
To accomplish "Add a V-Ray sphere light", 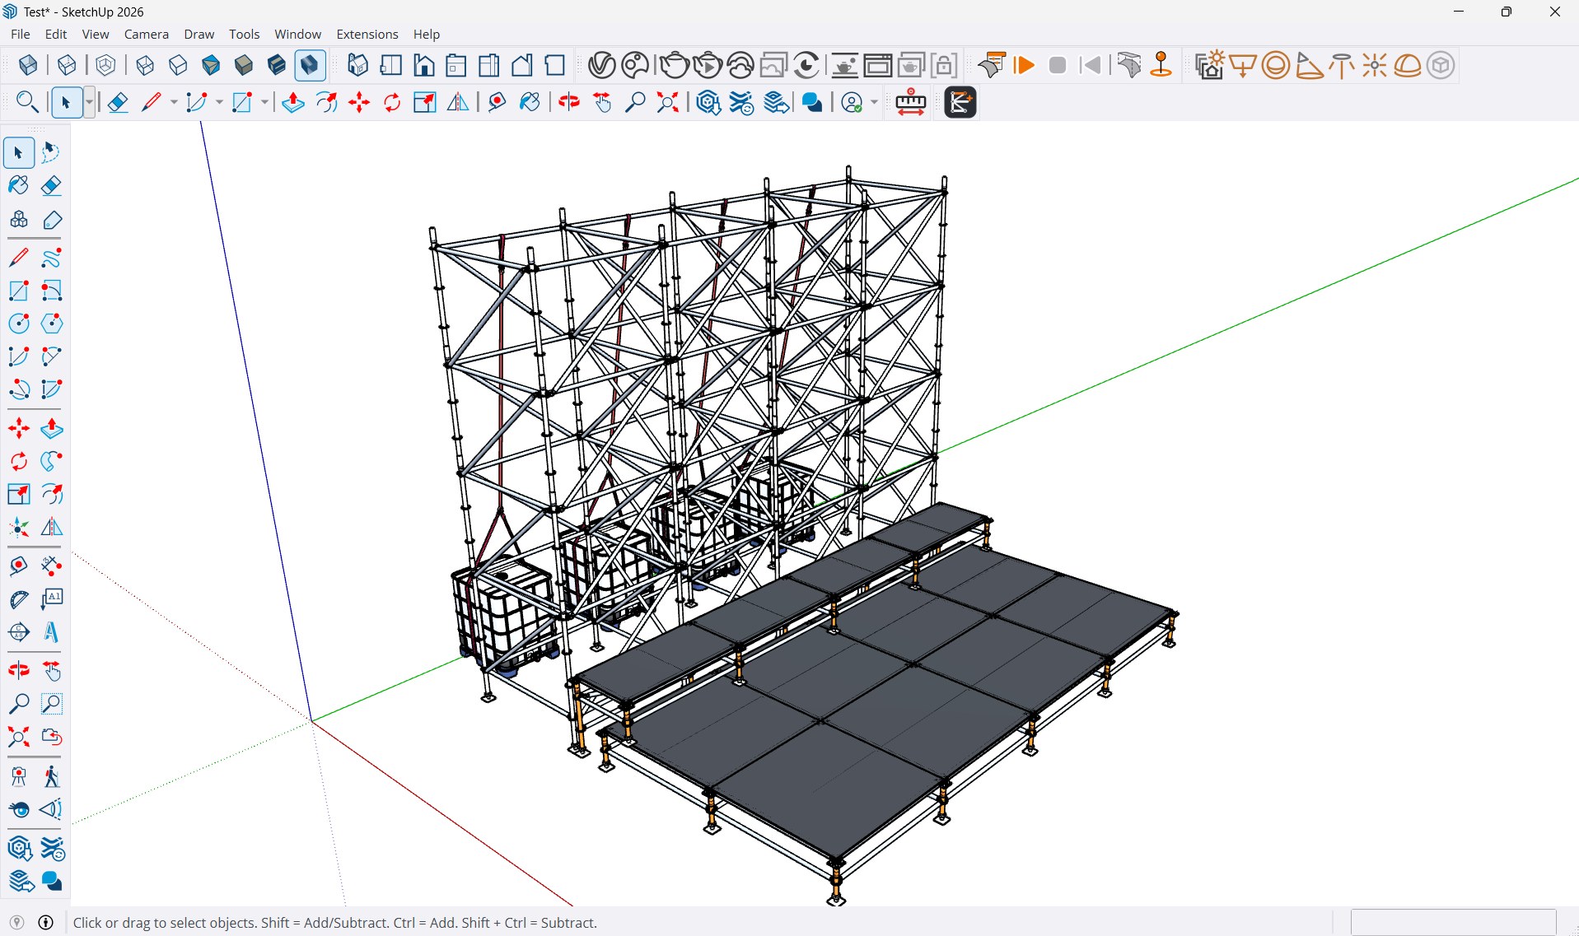I will [1276, 65].
